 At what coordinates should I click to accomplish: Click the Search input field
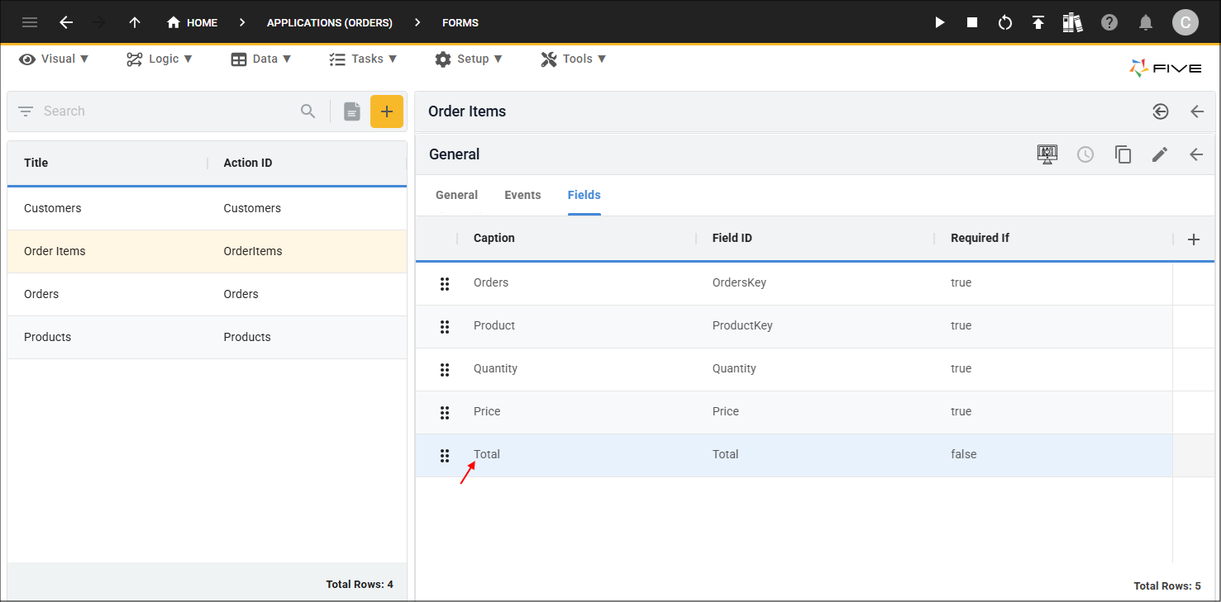[165, 111]
